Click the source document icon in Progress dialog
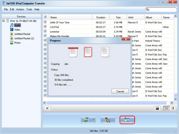This screenshot has height=134, width=179. tap(73, 52)
